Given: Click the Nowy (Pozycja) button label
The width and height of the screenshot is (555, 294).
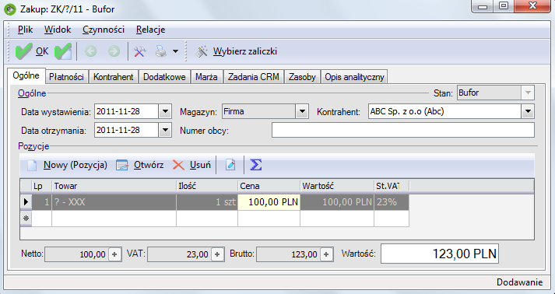Looking at the screenshot, I should [x=76, y=165].
